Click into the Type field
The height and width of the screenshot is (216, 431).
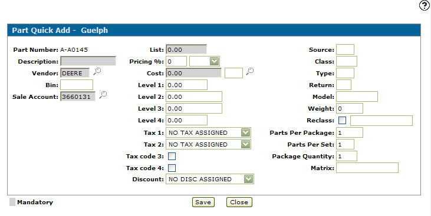click(346, 73)
